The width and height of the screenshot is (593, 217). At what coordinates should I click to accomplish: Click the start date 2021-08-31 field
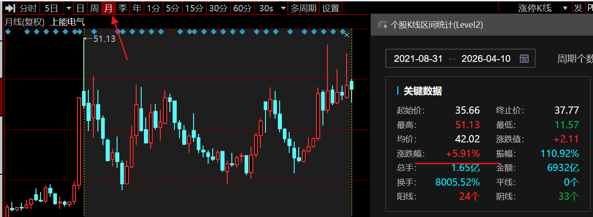tap(418, 59)
